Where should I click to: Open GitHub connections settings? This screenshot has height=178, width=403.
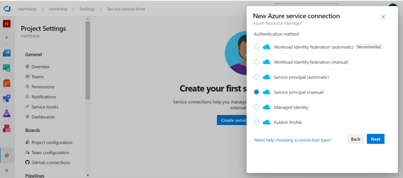click(x=50, y=163)
